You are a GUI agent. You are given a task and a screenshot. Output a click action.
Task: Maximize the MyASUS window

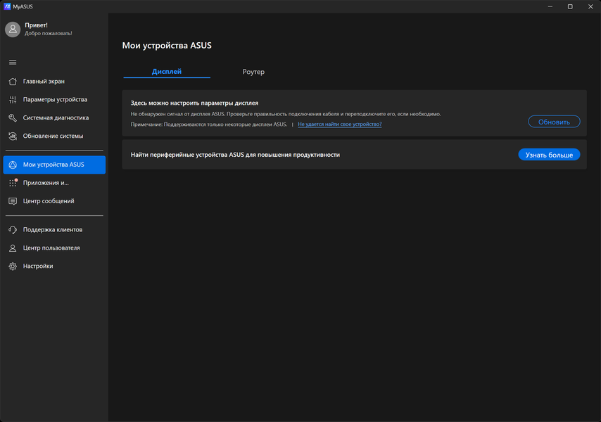click(570, 6)
